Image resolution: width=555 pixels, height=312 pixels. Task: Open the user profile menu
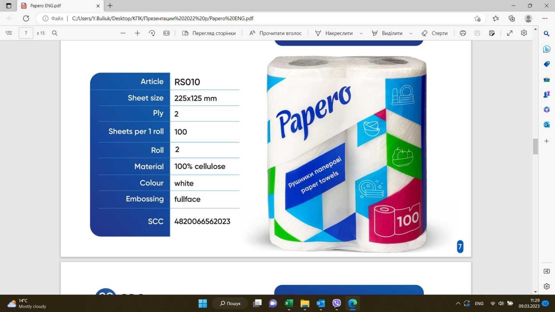coord(528,18)
